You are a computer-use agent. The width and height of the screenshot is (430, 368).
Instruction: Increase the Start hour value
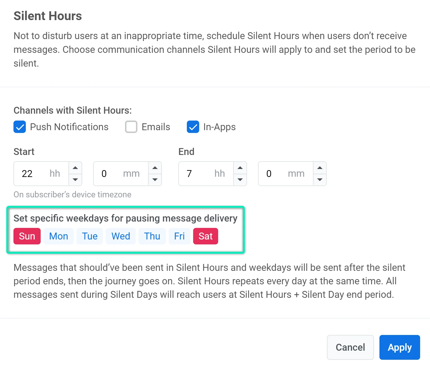(x=75, y=168)
